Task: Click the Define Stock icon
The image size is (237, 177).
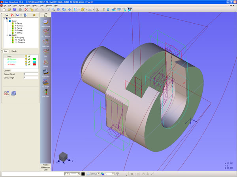Action: 45,22
